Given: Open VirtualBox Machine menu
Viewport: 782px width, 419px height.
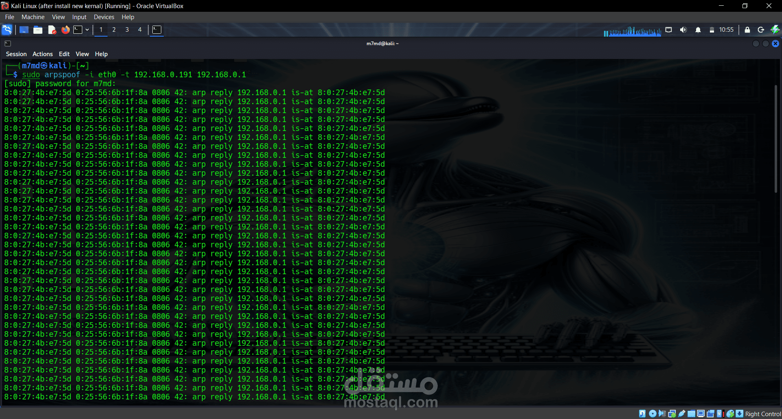Looking at the screenshot, I should click(33, 17).
